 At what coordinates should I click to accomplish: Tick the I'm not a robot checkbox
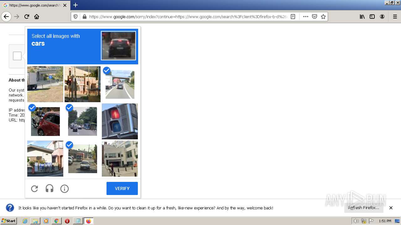pyautogui.click(x=17, y=56)
